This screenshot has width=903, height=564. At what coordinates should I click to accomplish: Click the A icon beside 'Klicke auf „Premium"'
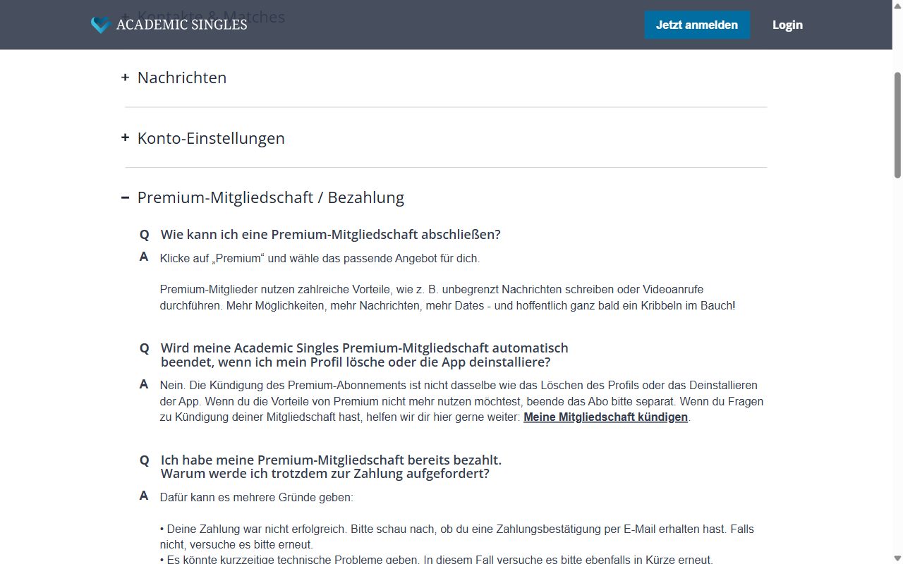coord(144,257)
